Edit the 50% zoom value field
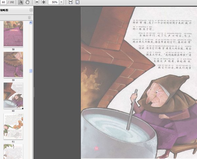This screenshot has width=197, height=159. tap(54, 2)
